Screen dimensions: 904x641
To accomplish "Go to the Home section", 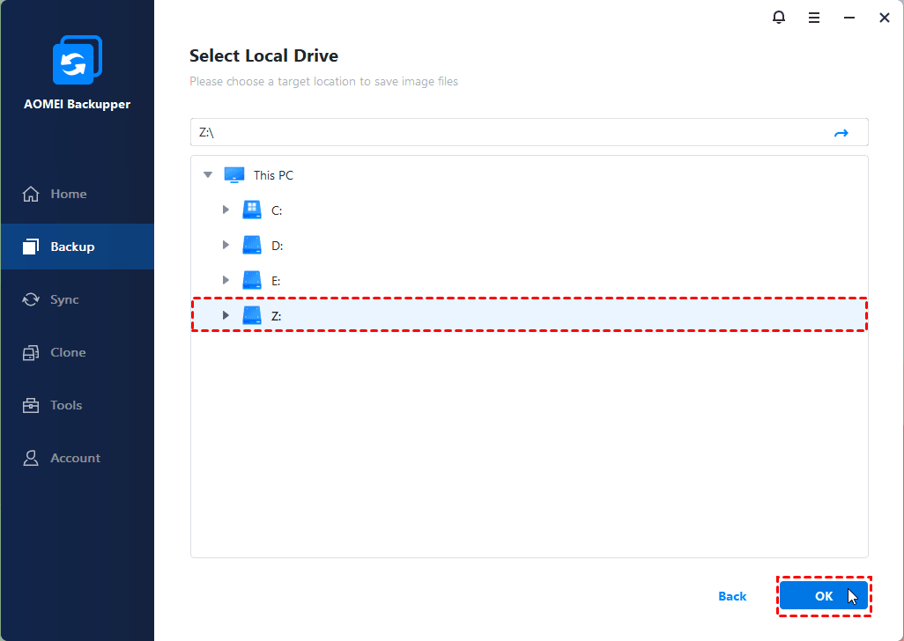I will 68,194.
